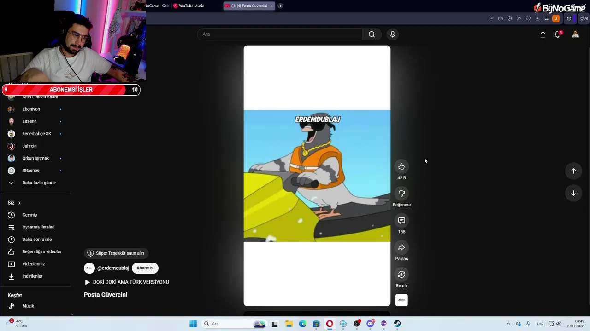Open Opera easy setup sliders icon
The width and height of the screenshot is (590, 331).
547,18
